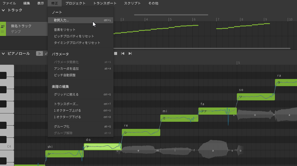Click the track singer icon

tap(3, 26)
